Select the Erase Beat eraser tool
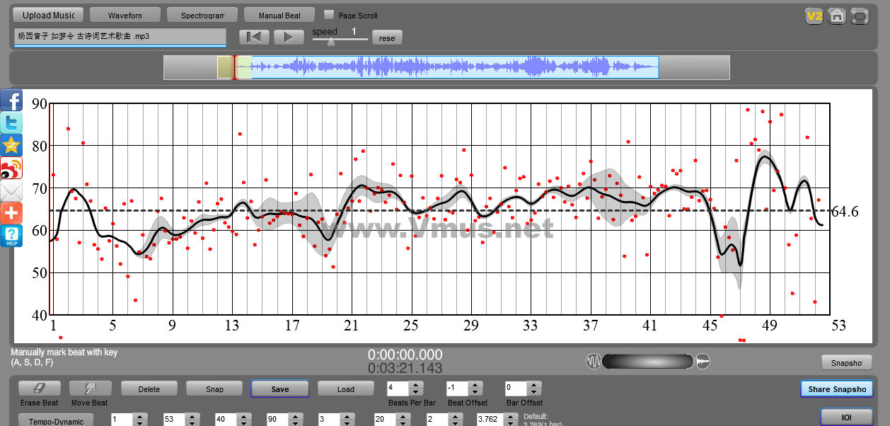The height and width of the screenshot is (426, 890). pos(39,388)
